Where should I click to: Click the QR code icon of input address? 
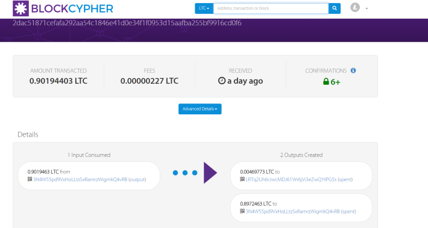coord(30,179)
